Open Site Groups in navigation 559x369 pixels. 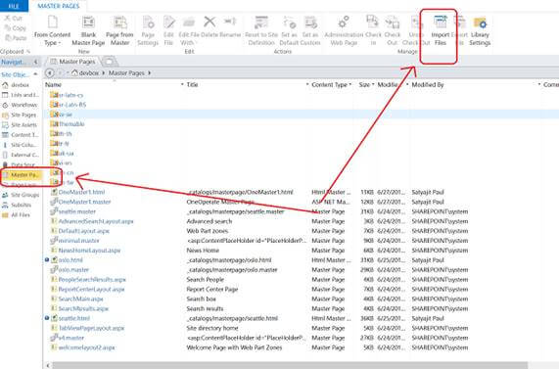tap(21, 195)
